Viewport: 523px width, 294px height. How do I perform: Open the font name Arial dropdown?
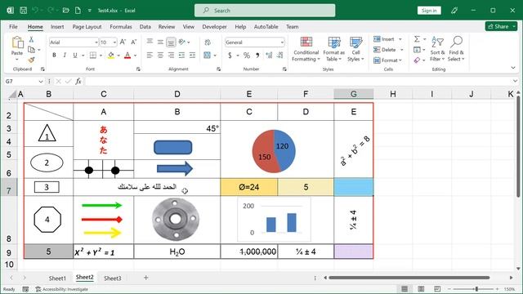point(96,42)
